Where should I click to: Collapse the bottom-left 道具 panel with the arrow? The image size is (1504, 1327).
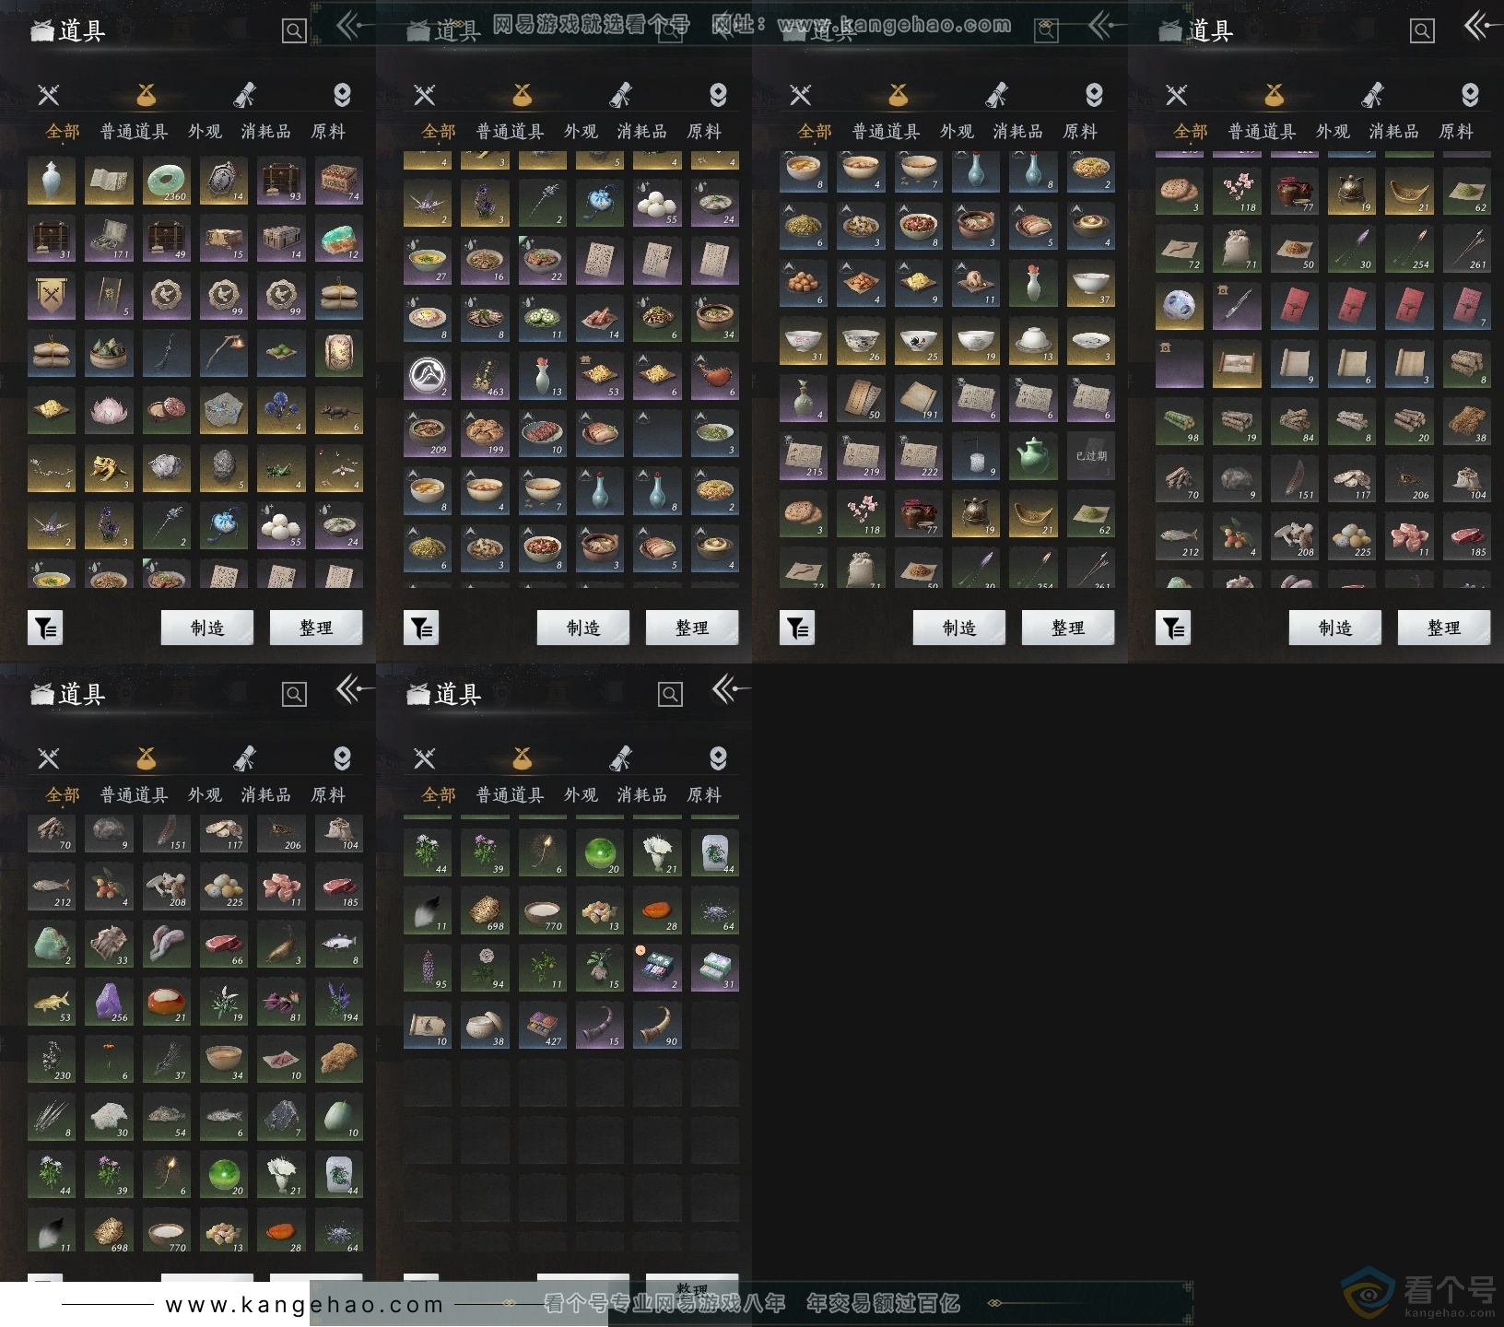pos(353,689)
